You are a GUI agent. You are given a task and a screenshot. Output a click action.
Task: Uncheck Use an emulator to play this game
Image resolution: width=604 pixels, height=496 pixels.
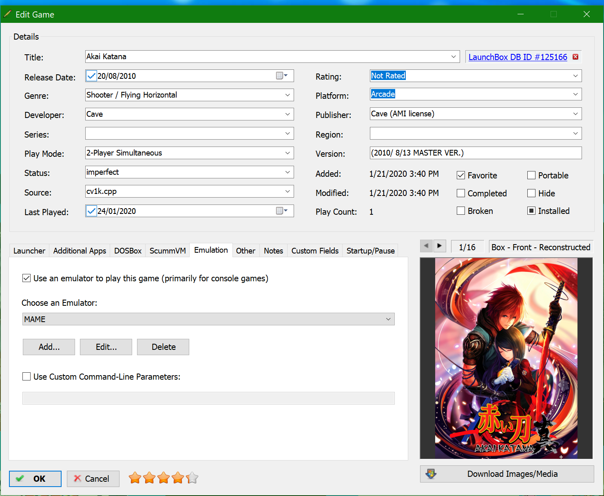[x=27, y=278]
